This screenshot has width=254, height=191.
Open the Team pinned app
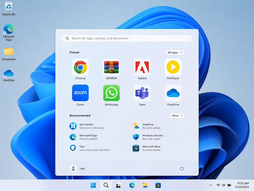(x=142, y=95)
